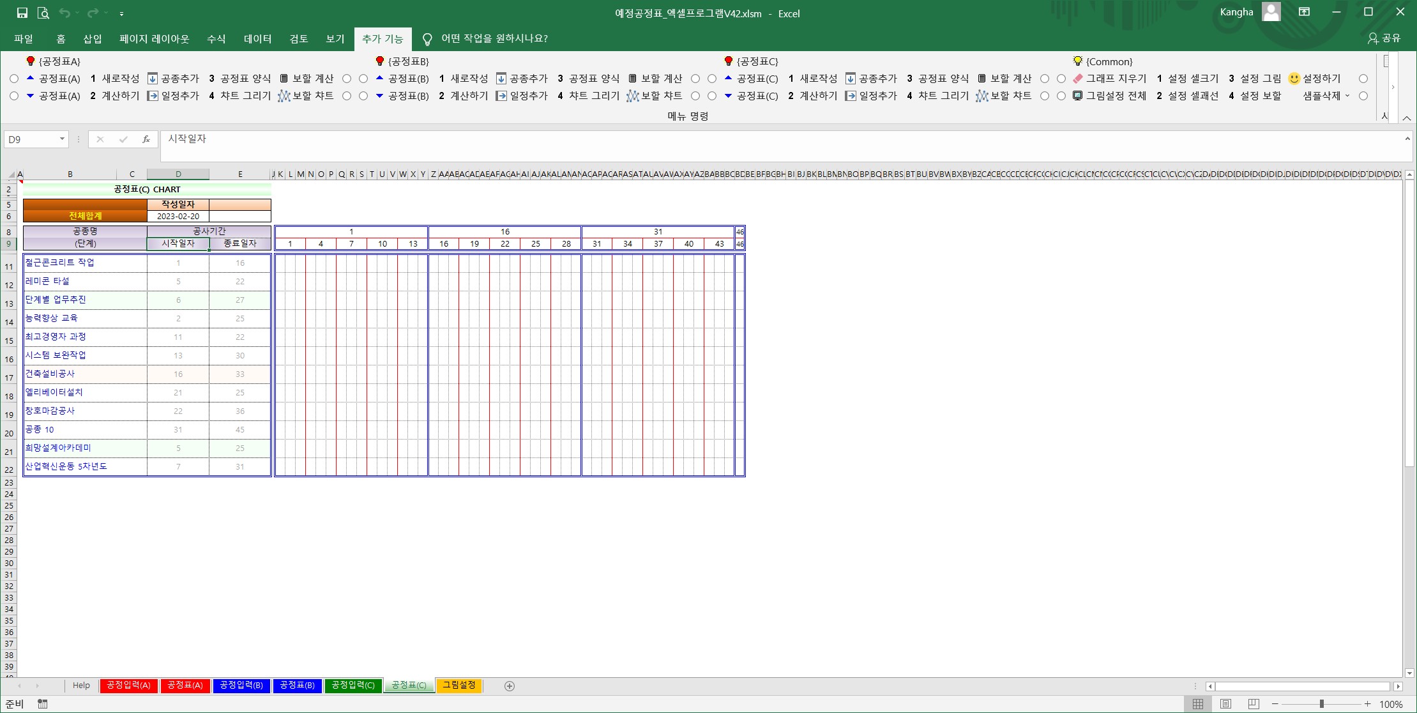Click the 공종추가 icon in 공정표A group

tap(153, 79)
